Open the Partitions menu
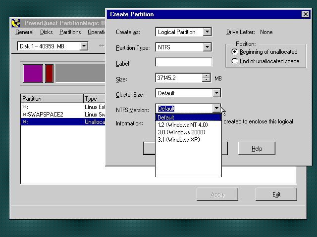This screenshot has width=317, height=237. coord(70,32)
